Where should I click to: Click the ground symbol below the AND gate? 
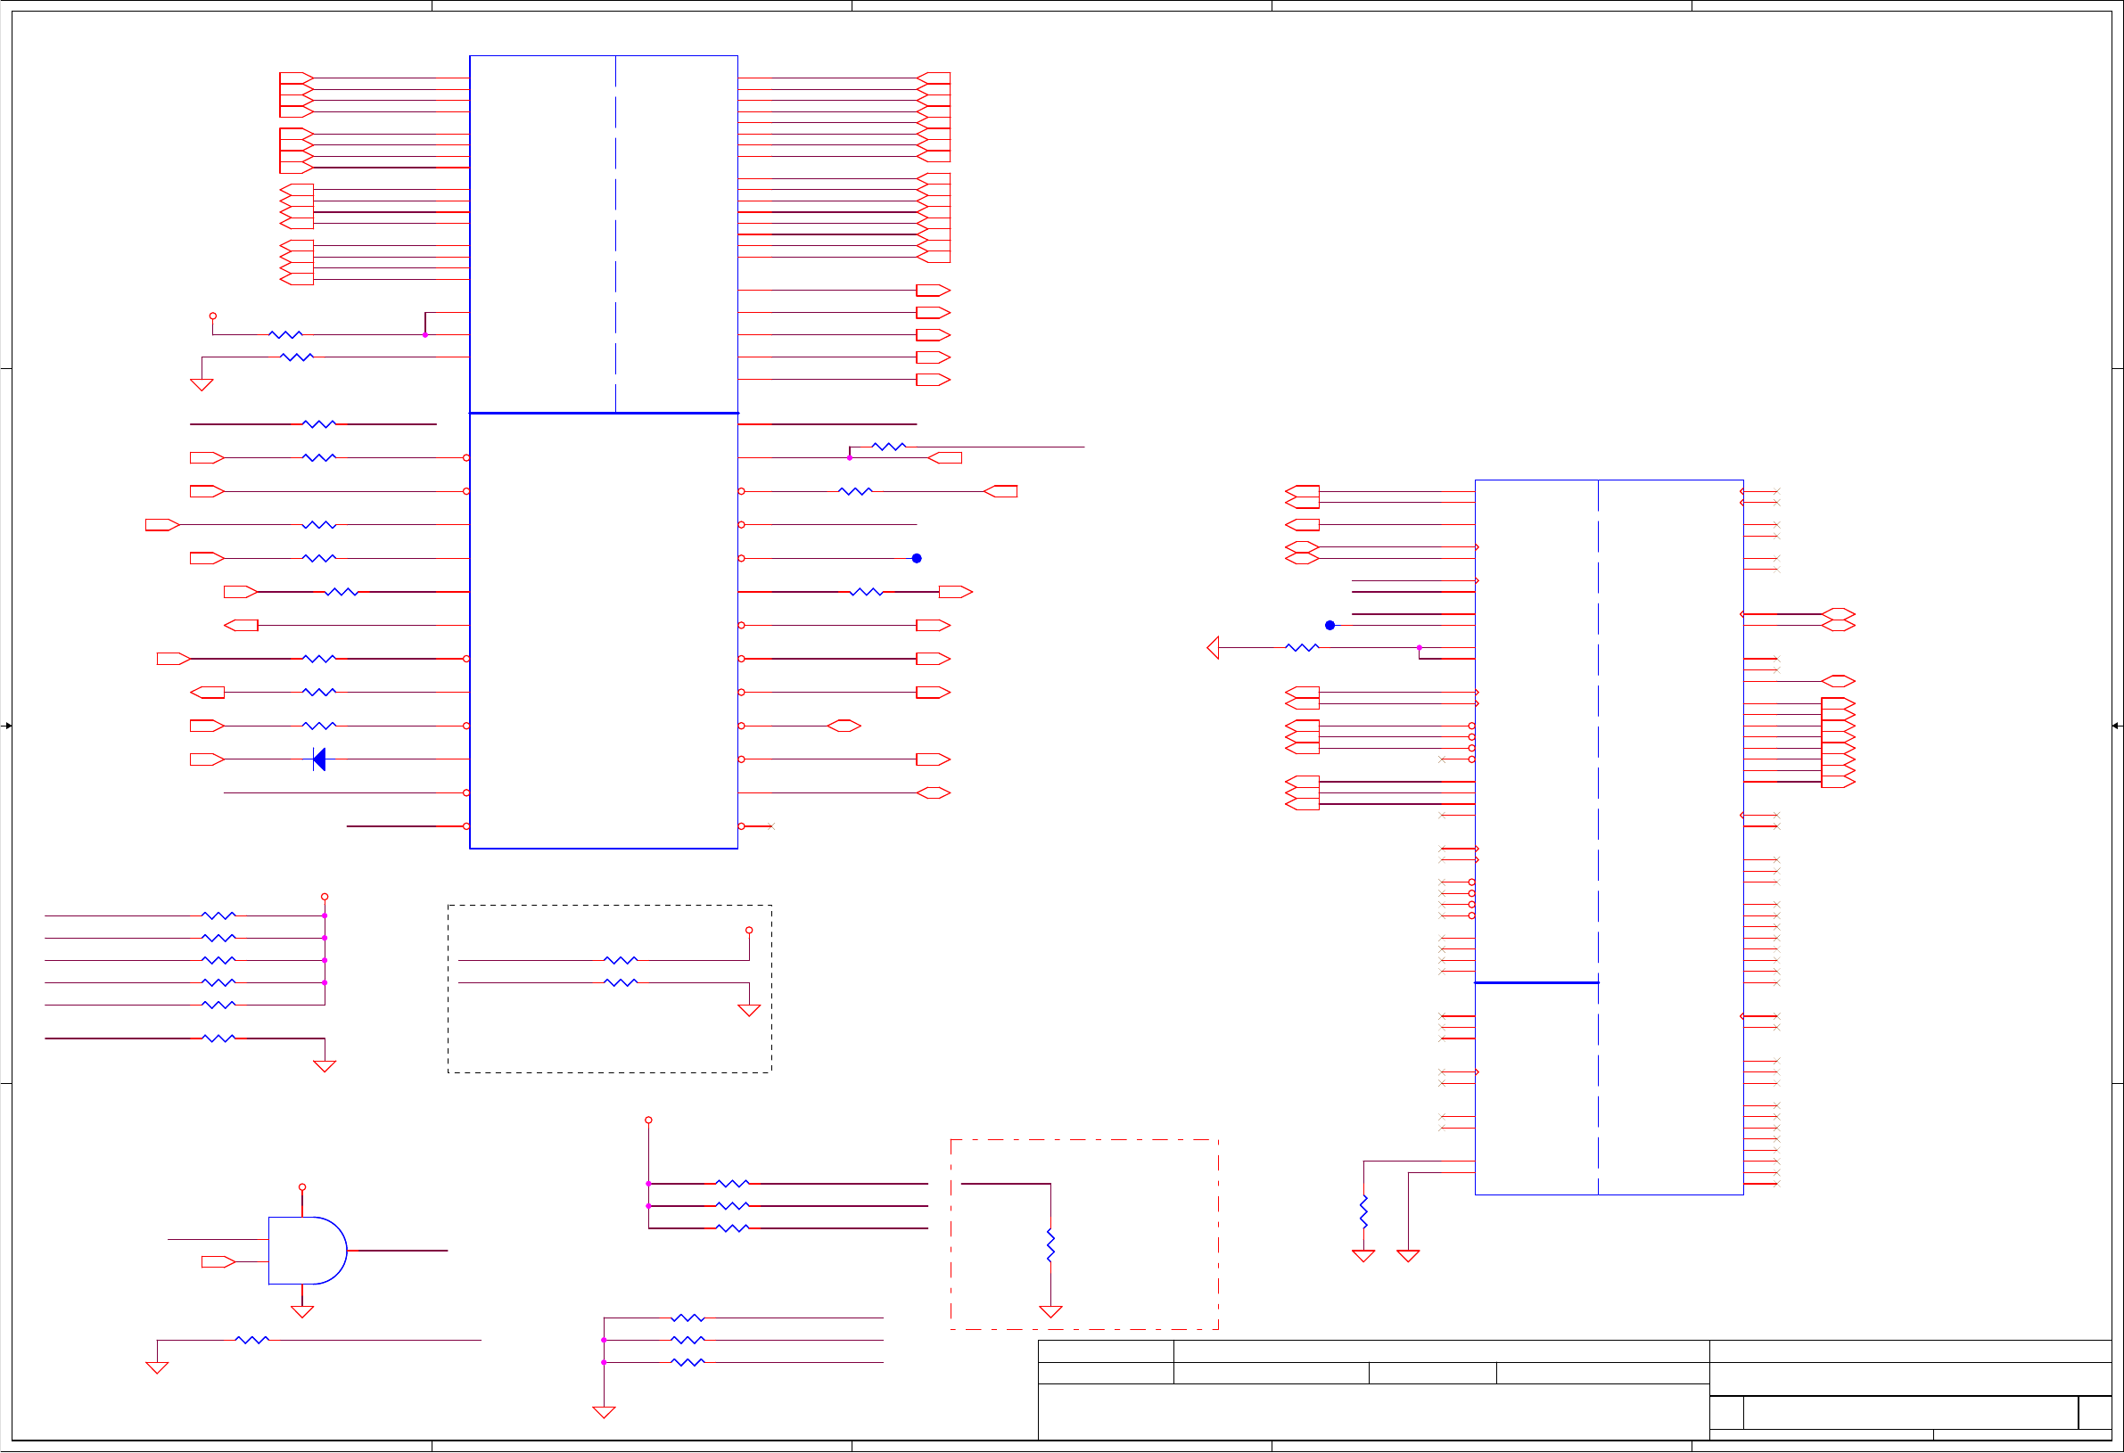[302, 1311]
